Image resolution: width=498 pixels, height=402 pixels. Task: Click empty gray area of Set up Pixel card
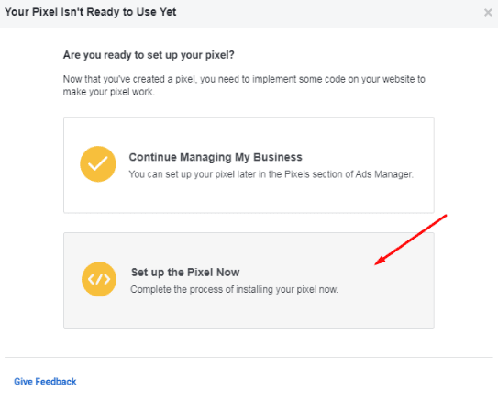(249, 313)
